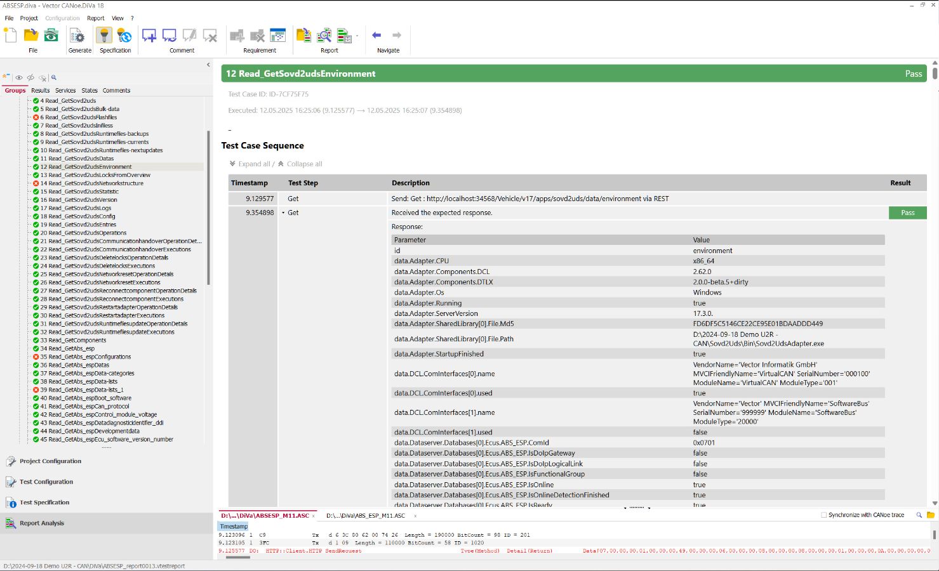
Task: Select test 45 Read_GetAbs_espEcu_software_version_number
Action: tap(107, 439)
